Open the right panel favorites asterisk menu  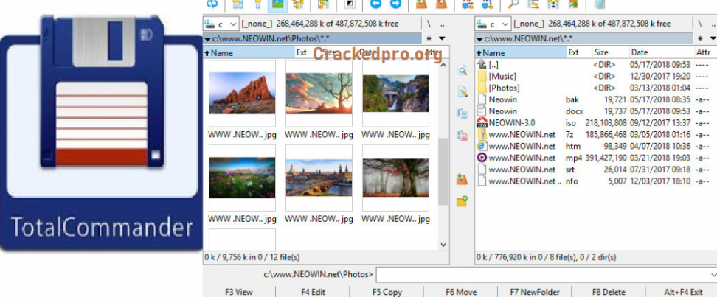(x=701, y=38)
